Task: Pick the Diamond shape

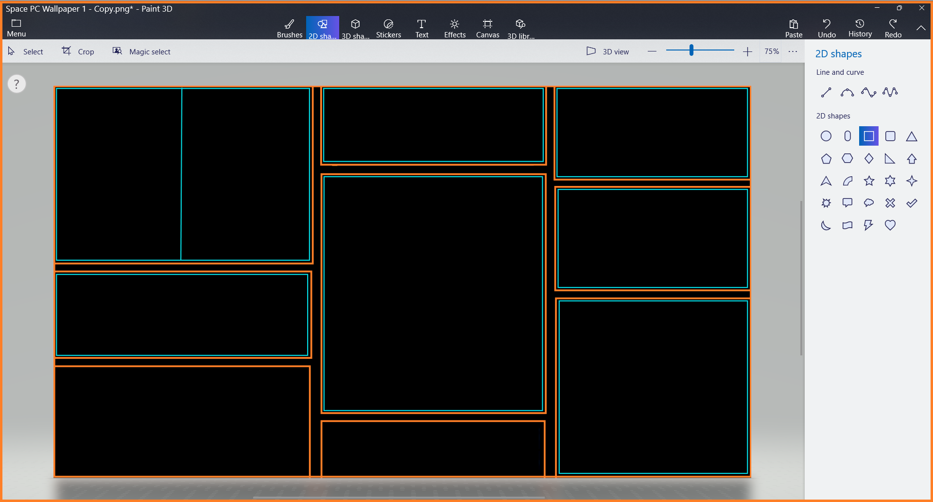Action: [869, 159]
